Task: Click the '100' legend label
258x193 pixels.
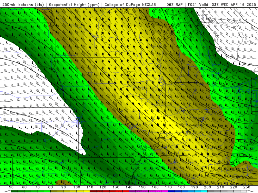Action: click(77, 187)
